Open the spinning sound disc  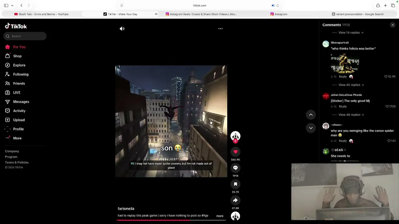[x=235, y=216]
